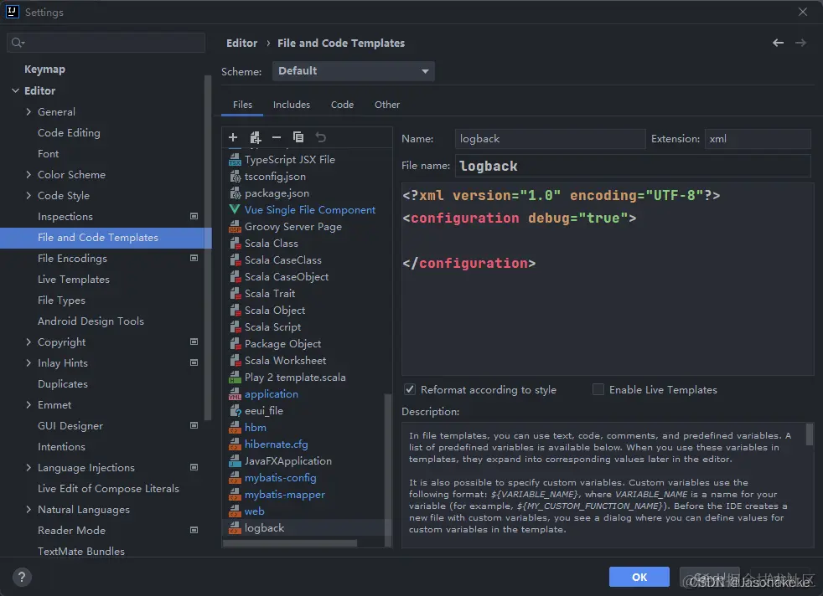Select the web template
Viewport: 823px width, 596px height.
tap(255, 511)
